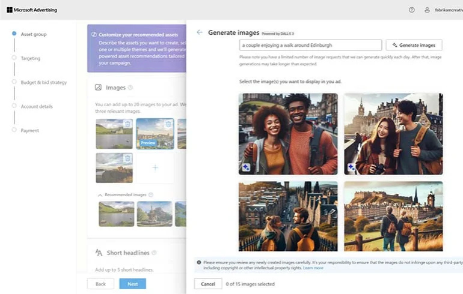
Task: Click AI sparkle badge on camera couple image
Action: coord(351,167)
